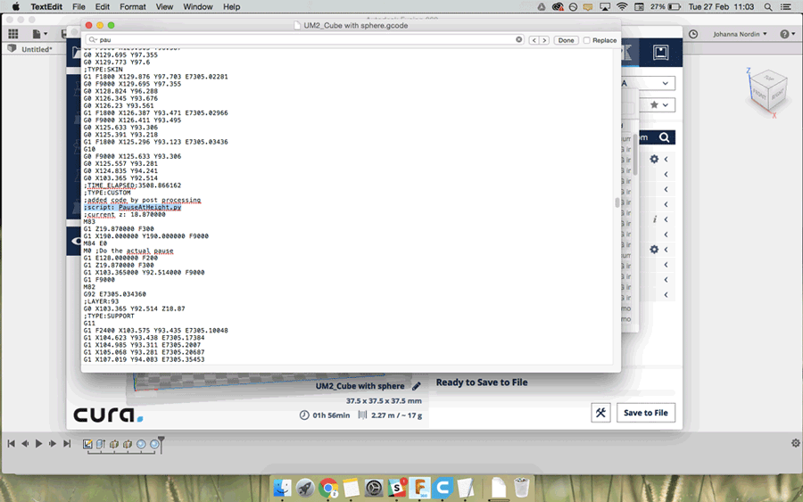Open the View menu
This screenshot has height=502, width=803.
click(x=164, y=6)
